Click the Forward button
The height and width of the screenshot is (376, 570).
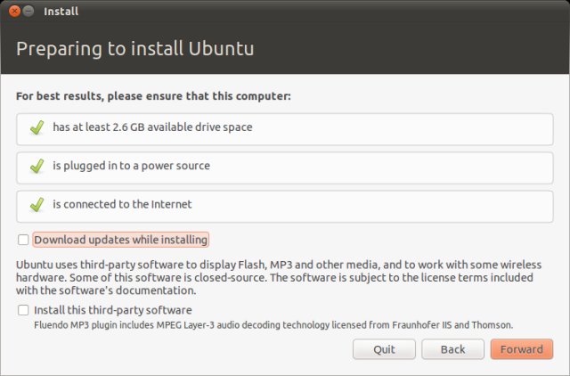tap(522, 349)
